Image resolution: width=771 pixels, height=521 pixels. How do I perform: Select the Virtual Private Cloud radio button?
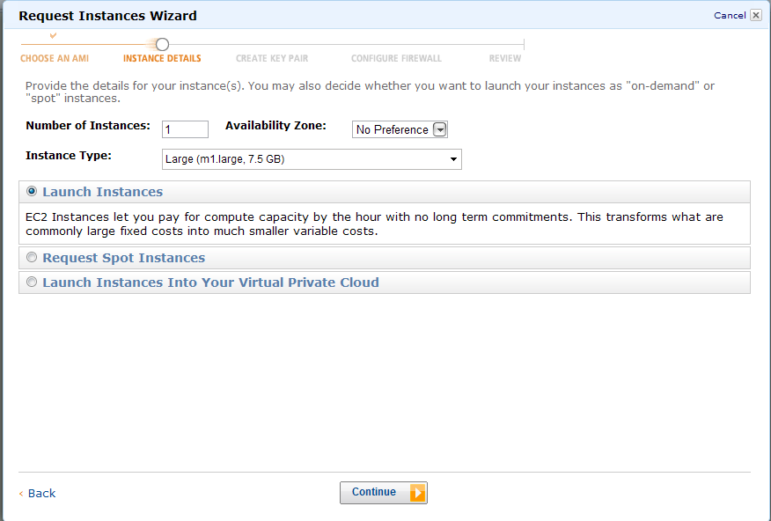(x=33, y=283)
